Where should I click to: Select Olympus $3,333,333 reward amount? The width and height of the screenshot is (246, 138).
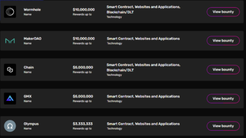(x=83, y=124)
